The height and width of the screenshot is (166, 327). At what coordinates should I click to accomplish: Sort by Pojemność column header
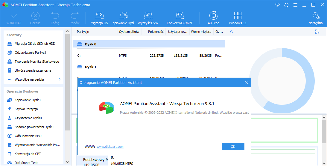tap(156, 32)
